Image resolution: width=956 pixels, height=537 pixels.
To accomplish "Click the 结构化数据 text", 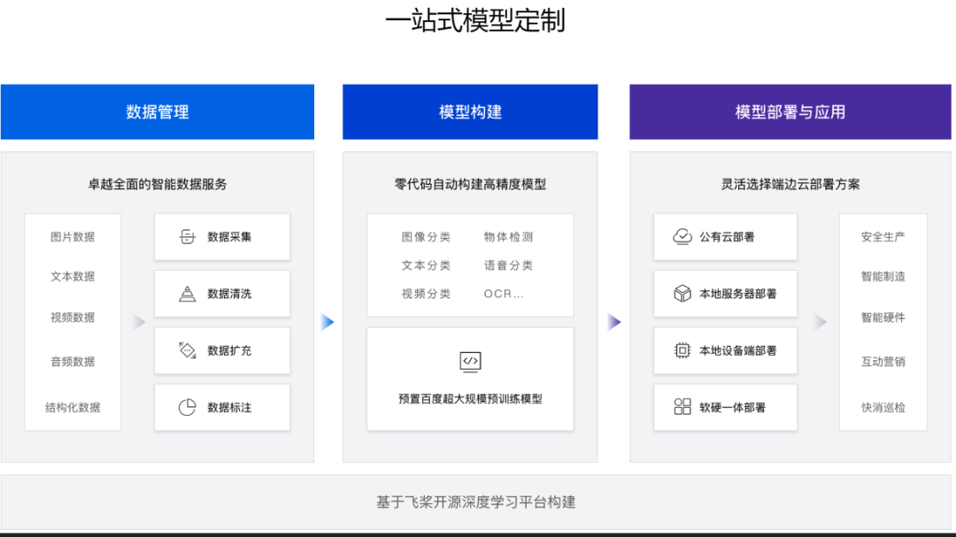I will coord(73,408).
